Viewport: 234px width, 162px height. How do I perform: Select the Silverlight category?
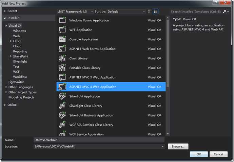pos(20,61)
